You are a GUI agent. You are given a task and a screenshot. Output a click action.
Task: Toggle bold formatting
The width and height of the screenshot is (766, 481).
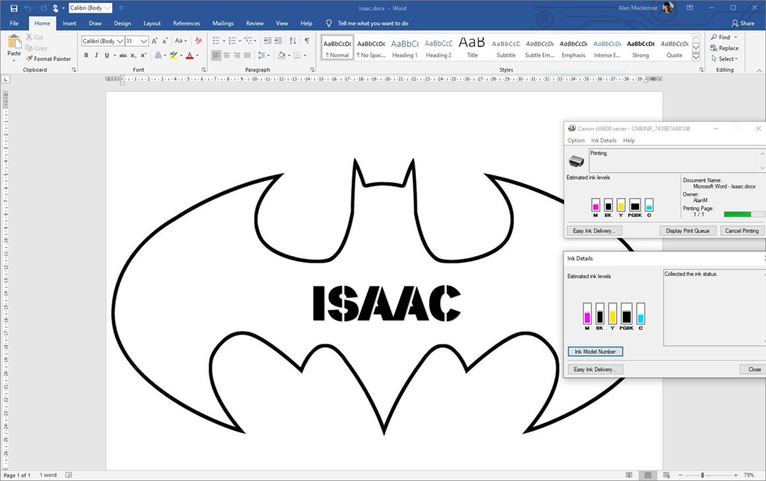(86, 55)
